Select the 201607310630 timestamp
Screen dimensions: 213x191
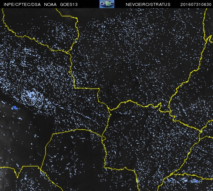click(x=196, y=4)
